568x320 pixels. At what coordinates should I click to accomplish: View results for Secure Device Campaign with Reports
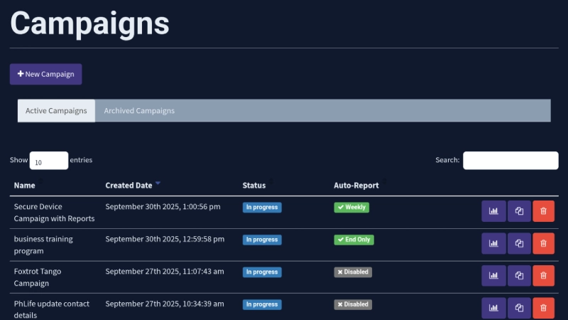coord(493,210)
